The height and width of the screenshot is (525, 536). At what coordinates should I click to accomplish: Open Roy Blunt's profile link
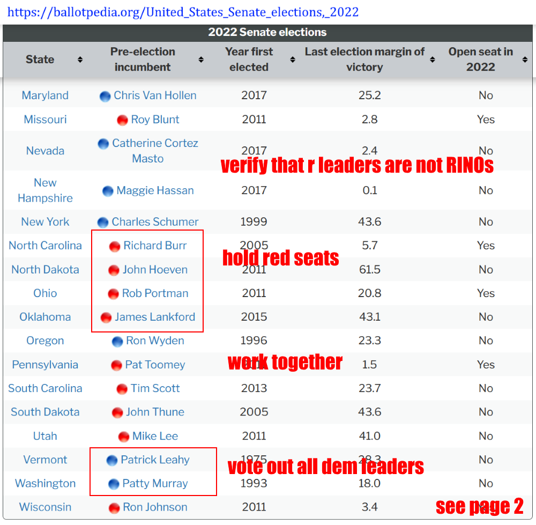[155, 120]
